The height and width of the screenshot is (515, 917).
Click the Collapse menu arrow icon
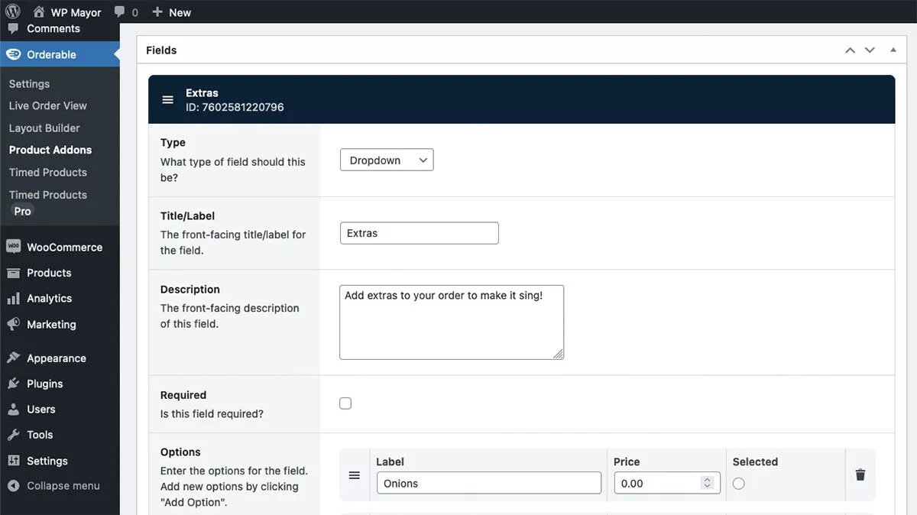tap(13, 486)
